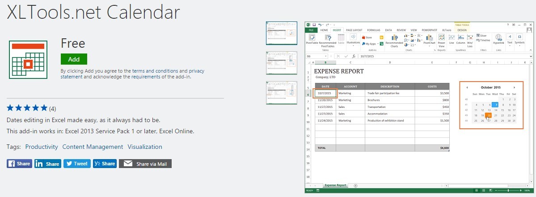
Task: Collapse the Excel ribbon
Action: [531, 50]
